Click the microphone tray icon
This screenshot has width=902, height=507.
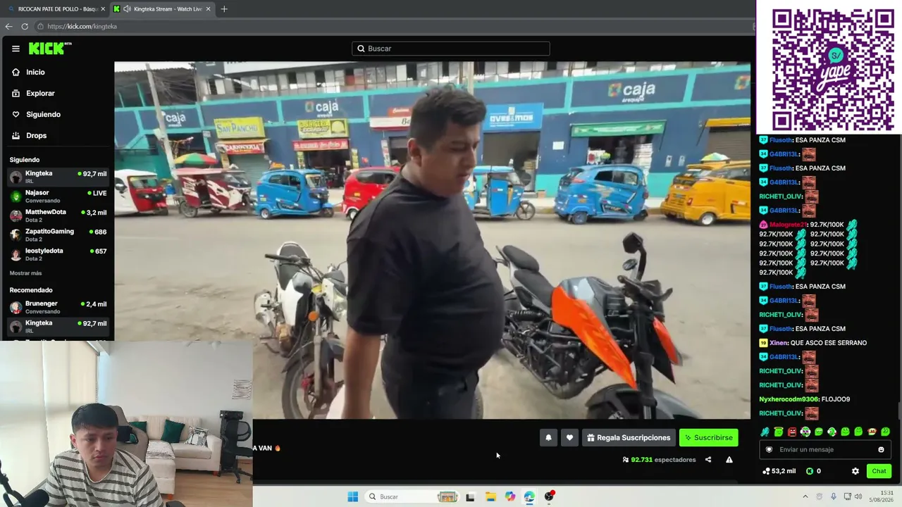click(x=834, y=496)
